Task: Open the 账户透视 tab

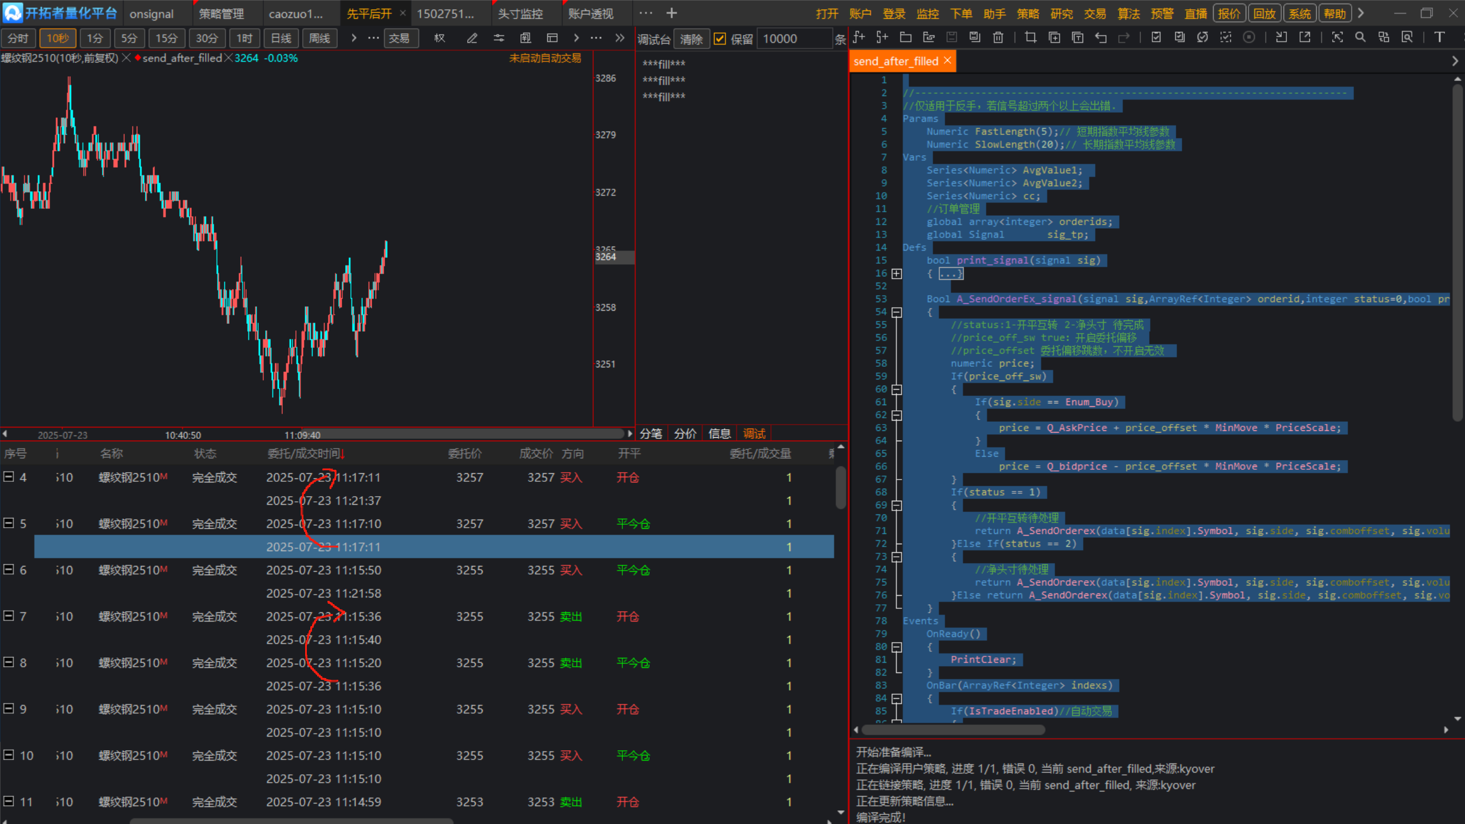Action: [x=591, y=14]
